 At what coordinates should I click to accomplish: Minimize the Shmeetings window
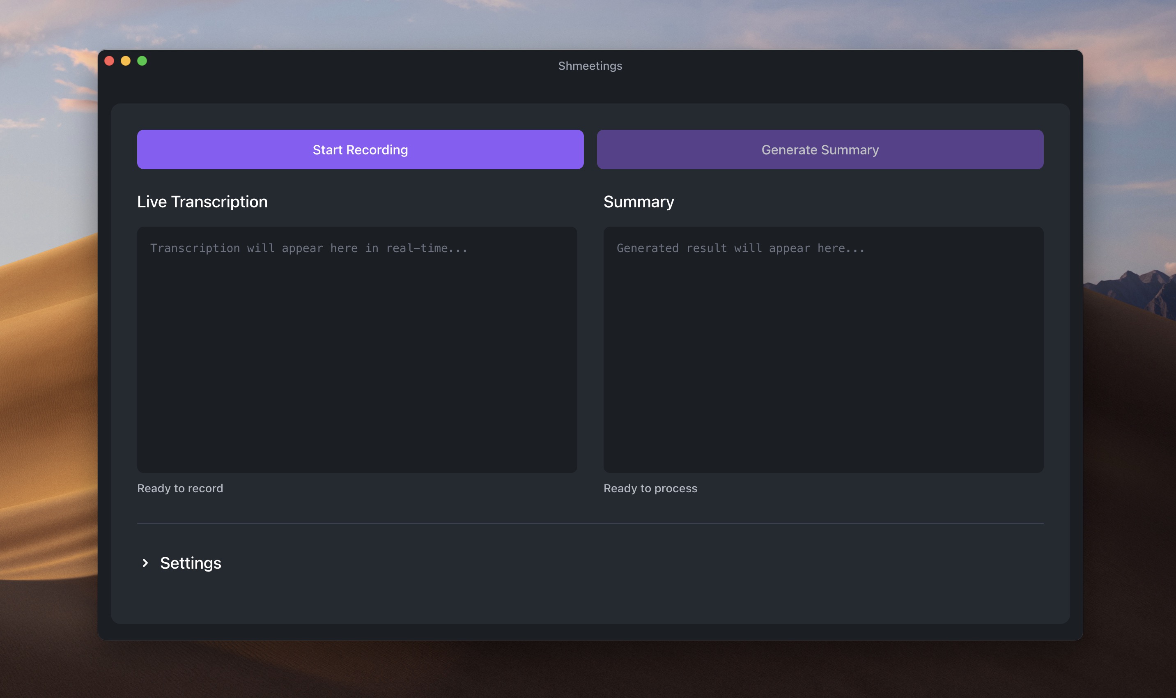[126, 61]
